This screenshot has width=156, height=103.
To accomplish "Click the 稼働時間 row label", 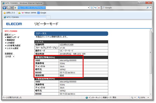I will point(40,45).
